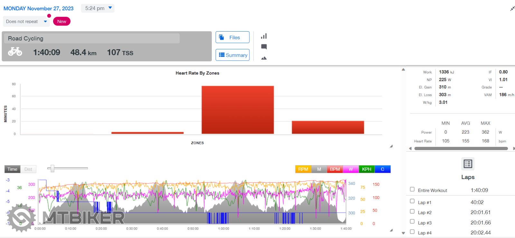
Task: Open the comments speech bubble icon
Action: click(x=264, y=47)
